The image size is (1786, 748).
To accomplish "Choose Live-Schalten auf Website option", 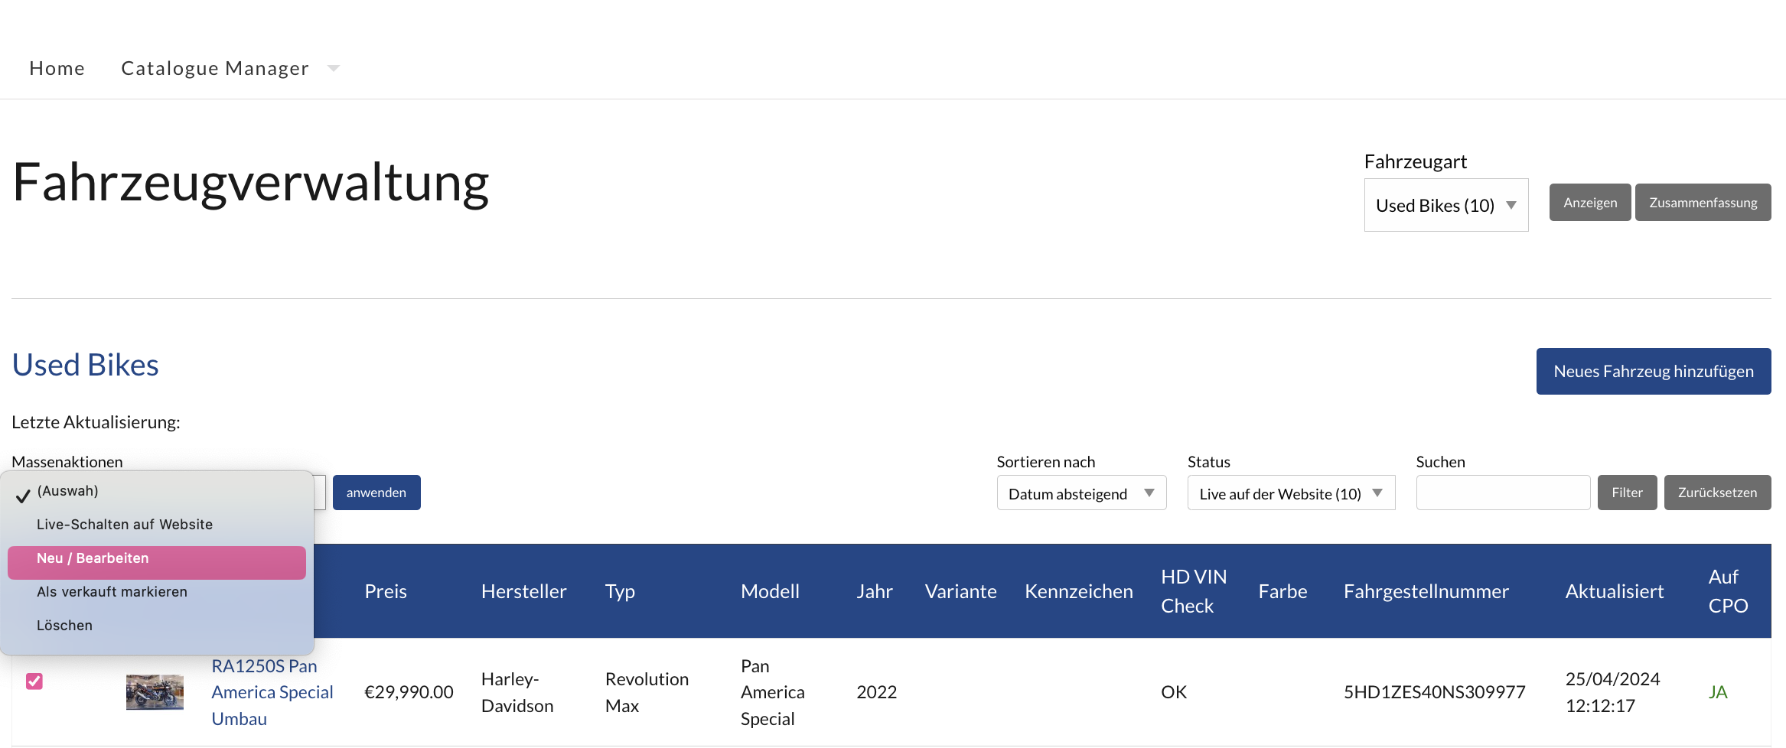I will point(125,525).
